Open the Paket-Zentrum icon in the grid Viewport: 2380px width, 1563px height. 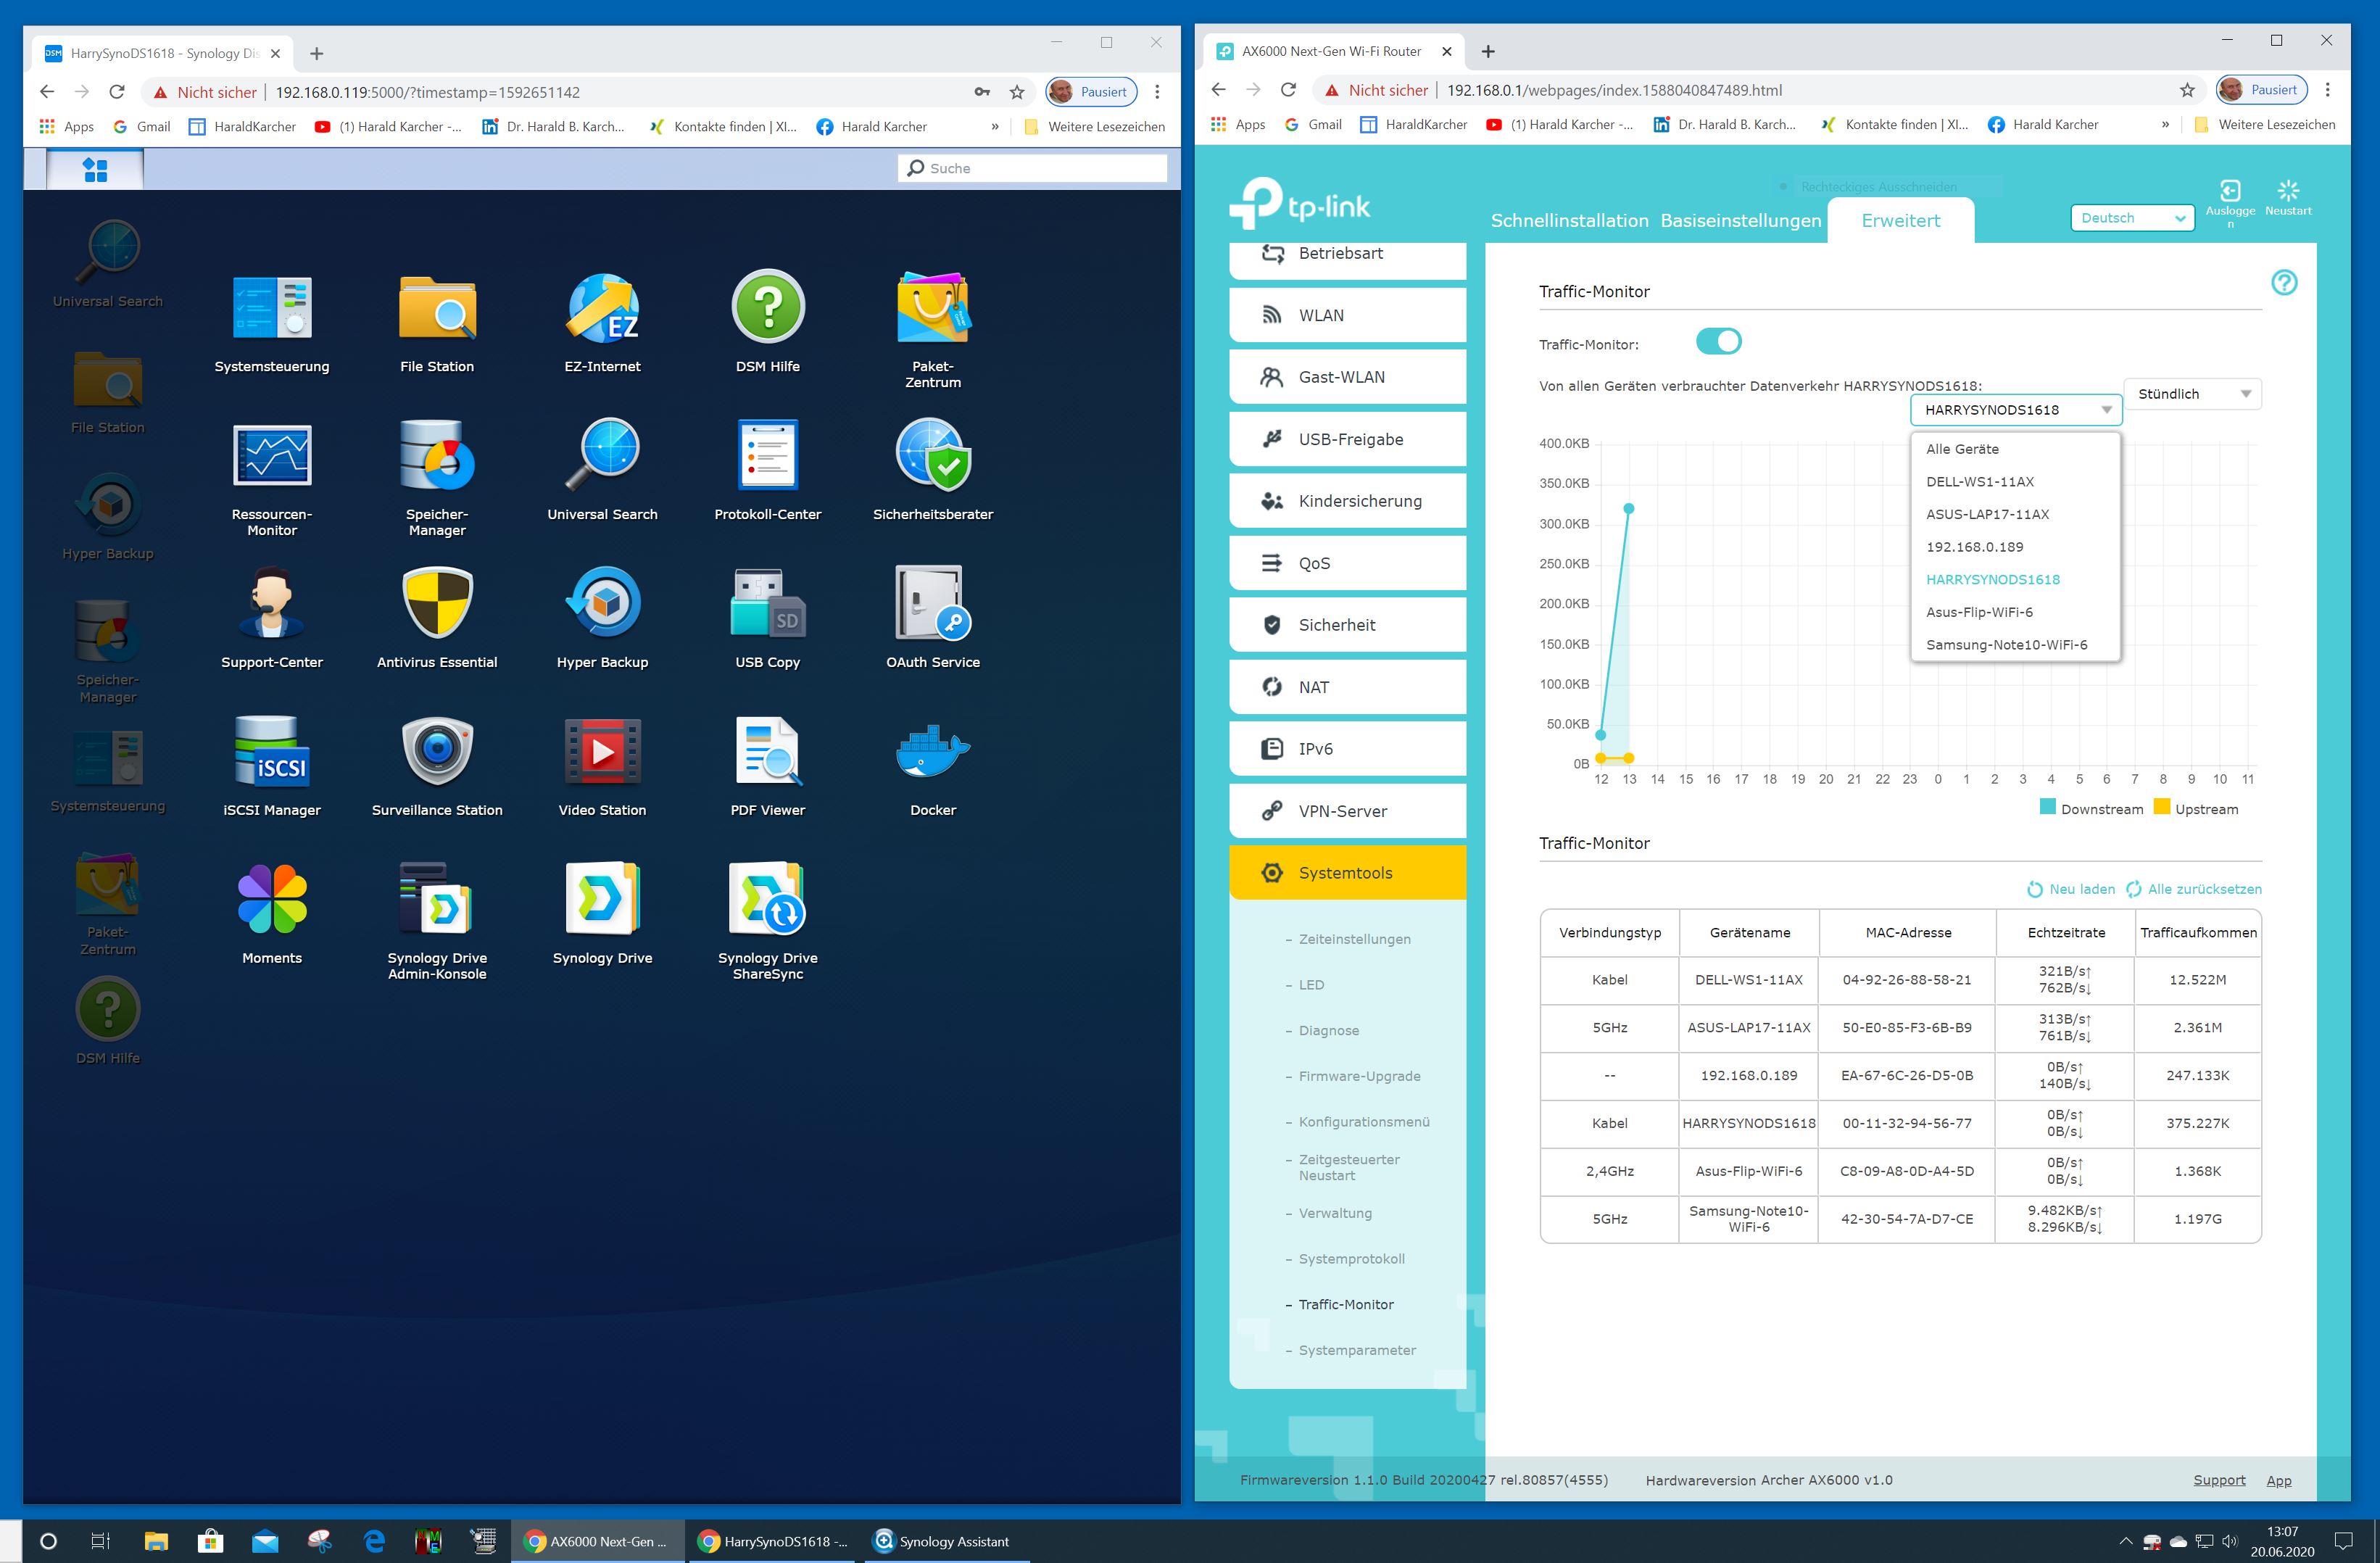[932, 309]
